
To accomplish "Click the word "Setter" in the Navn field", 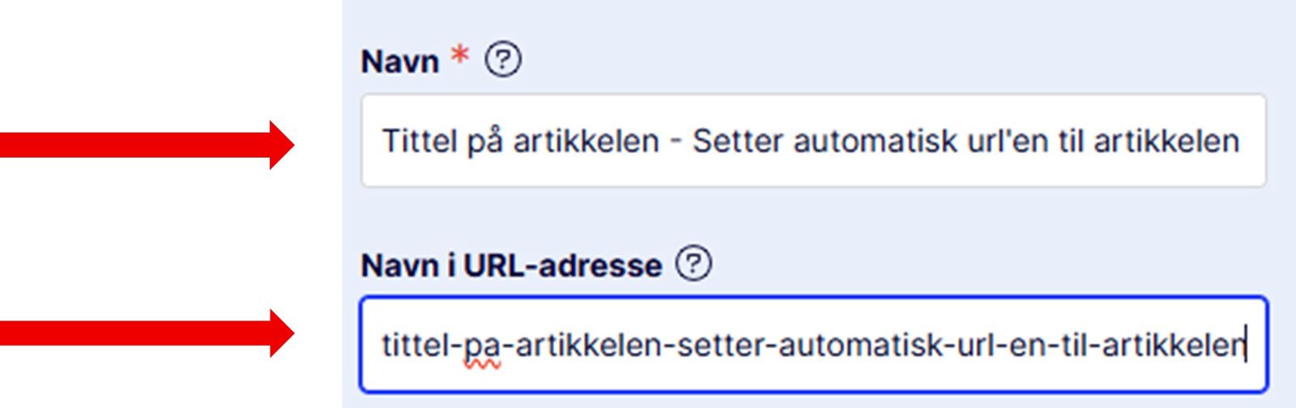I will tap(738, 142).
